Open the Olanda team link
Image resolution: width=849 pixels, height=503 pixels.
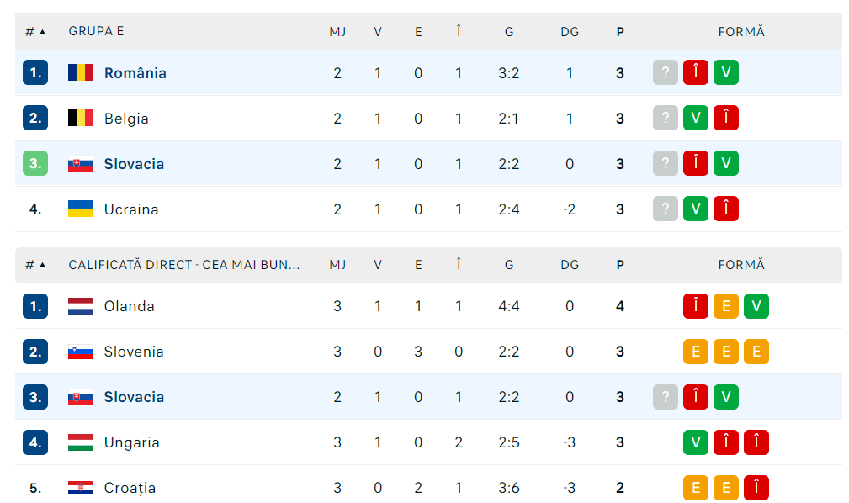pos(130,306)
